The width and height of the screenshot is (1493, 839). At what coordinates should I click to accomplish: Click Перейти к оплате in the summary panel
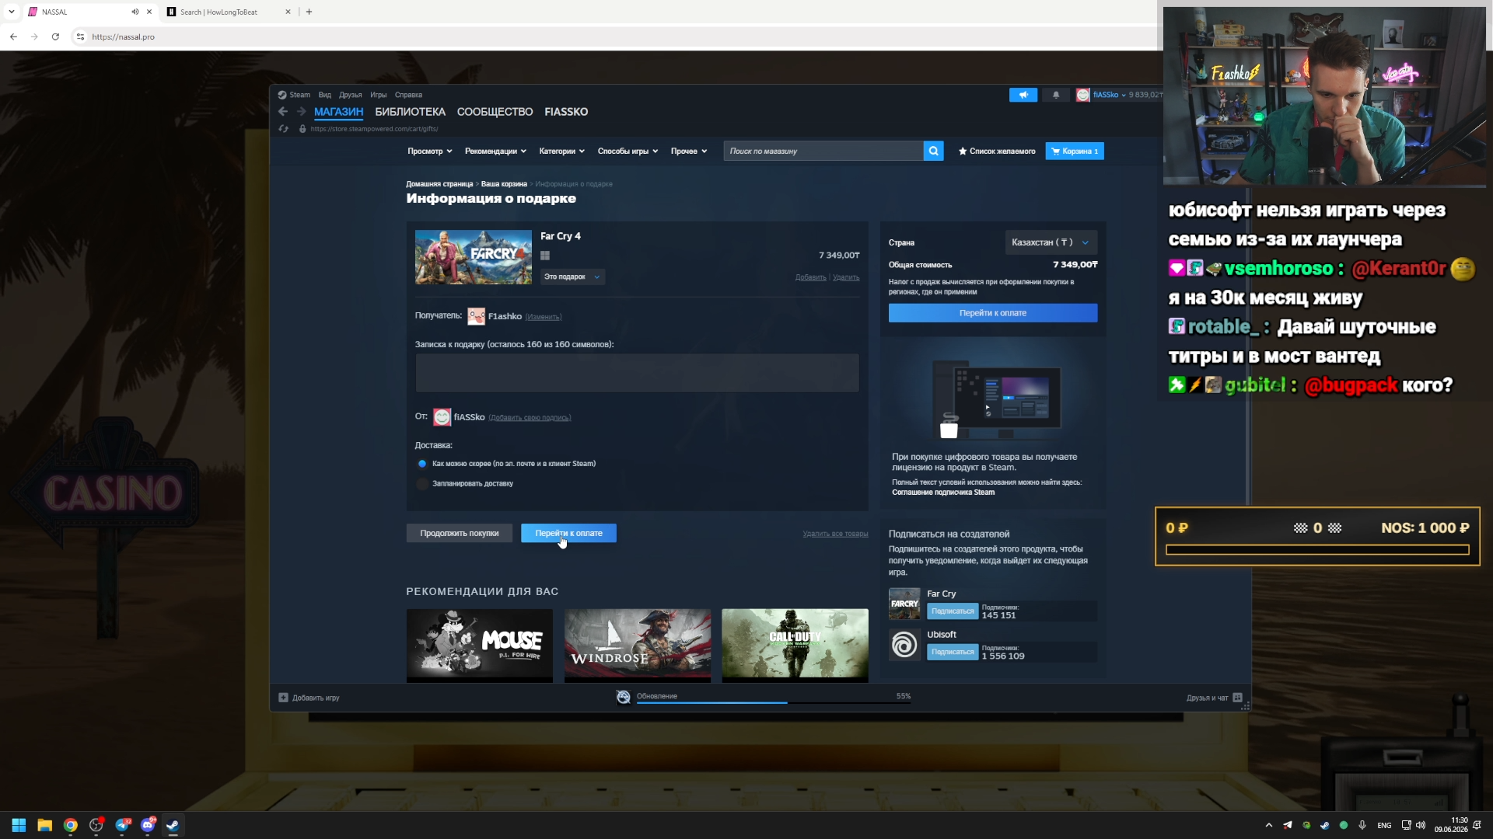[x=993, y=313]
